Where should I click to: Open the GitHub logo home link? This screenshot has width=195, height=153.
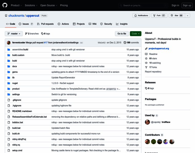5,5
